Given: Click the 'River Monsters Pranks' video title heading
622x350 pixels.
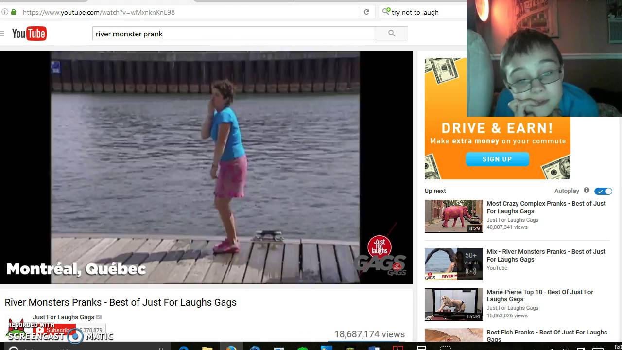Looking at the screenshot, I should tap(121, 302).
